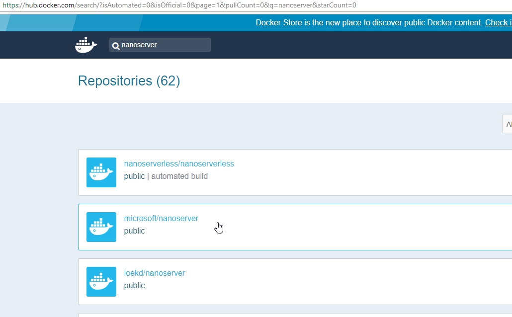Click the whale icon beside the nanoserver search field
This screenshot has height=317, width=512.
(x=85, y=45)
